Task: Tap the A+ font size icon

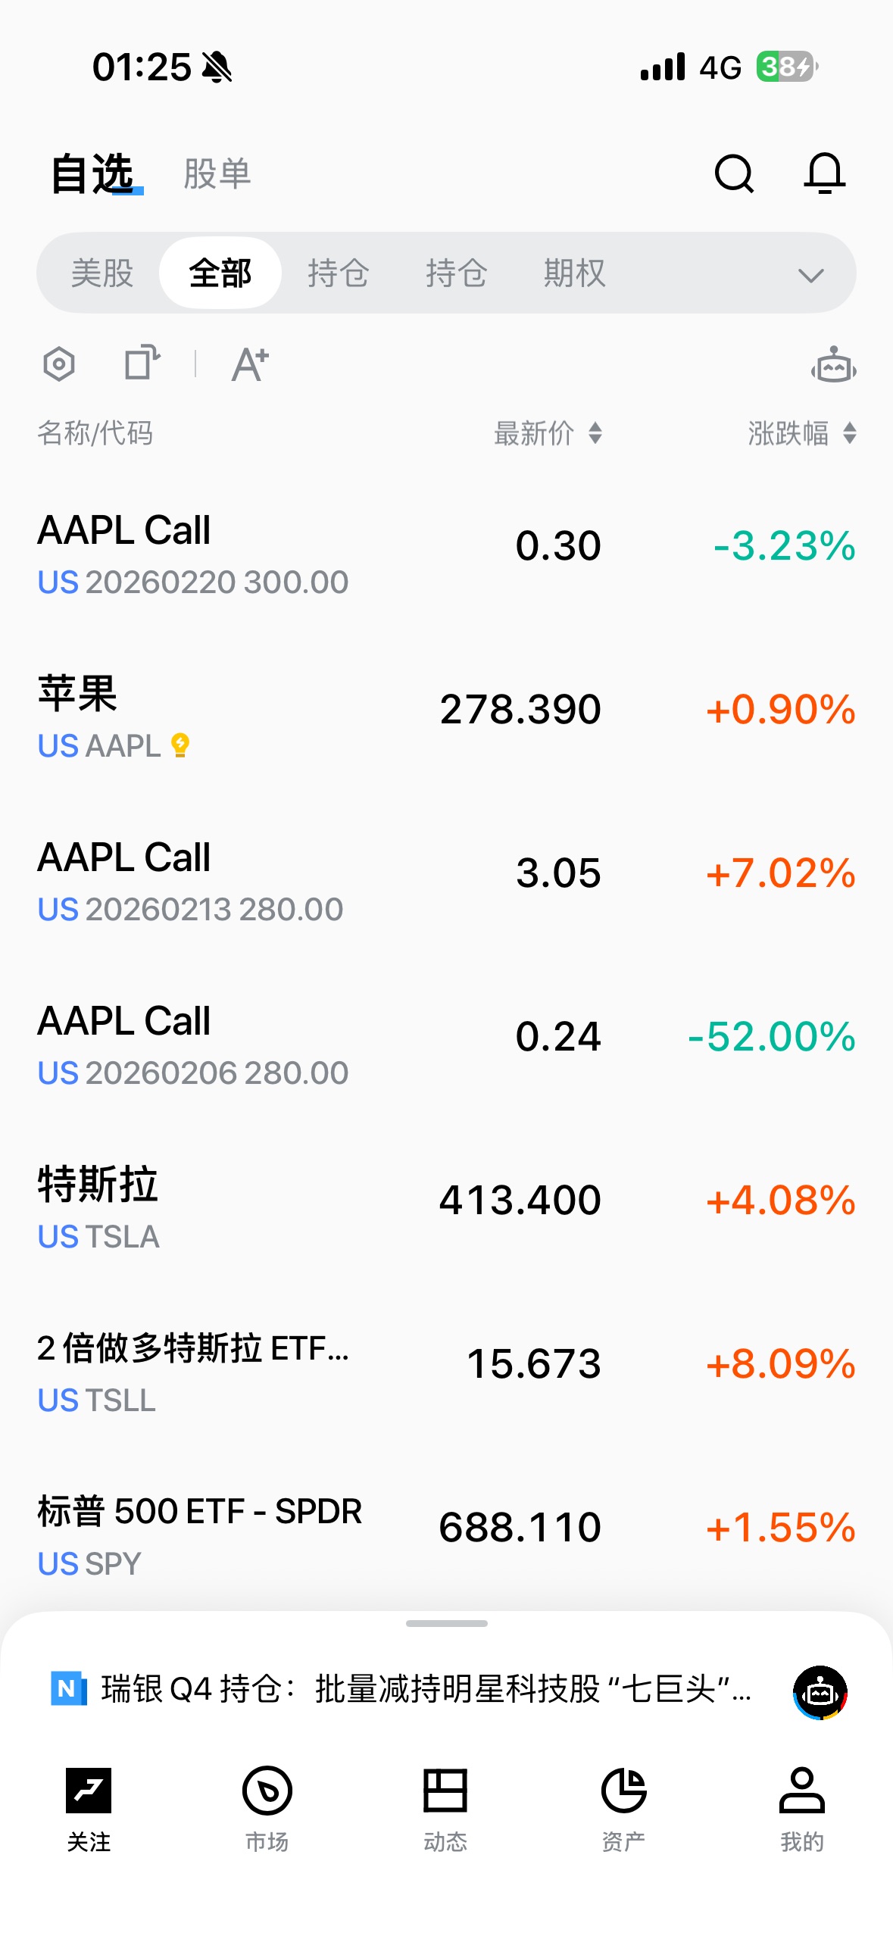Action: click(x=250, y=364)
